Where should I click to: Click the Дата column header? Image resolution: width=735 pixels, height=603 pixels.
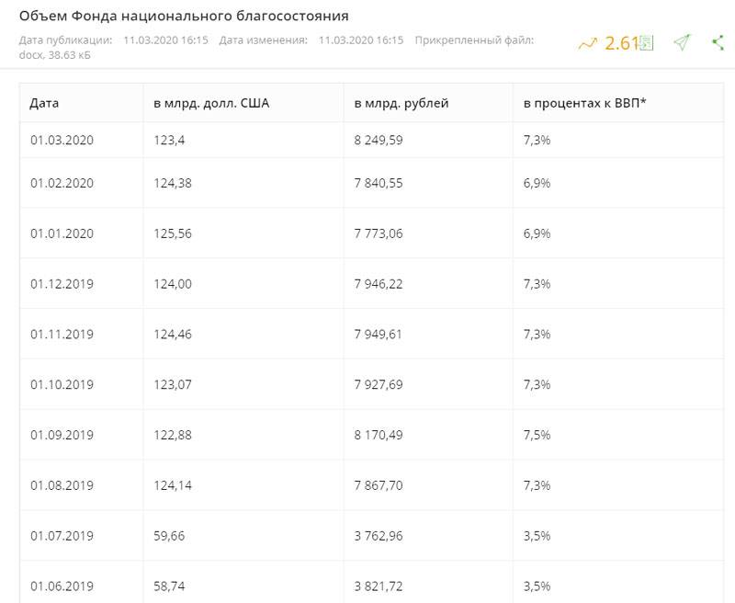click(44, 103)
